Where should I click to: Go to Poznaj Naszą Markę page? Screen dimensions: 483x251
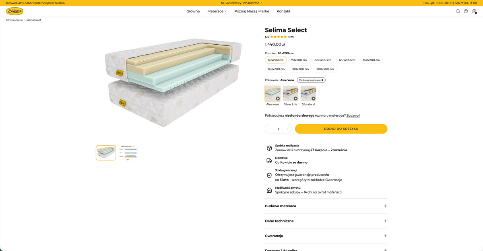click(x=252, y=11)
